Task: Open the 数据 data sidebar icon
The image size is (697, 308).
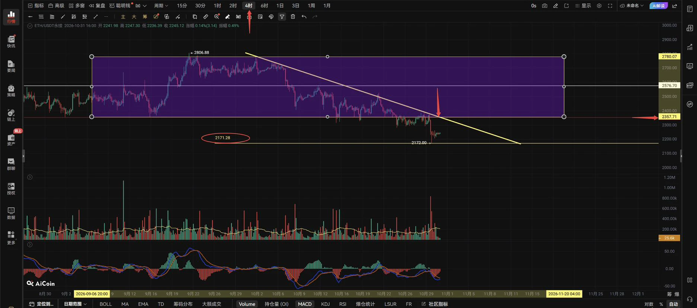Action: coord(11,213)
